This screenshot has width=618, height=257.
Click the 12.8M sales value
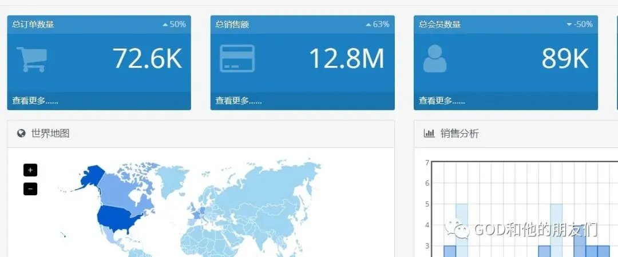coord(346,59)
